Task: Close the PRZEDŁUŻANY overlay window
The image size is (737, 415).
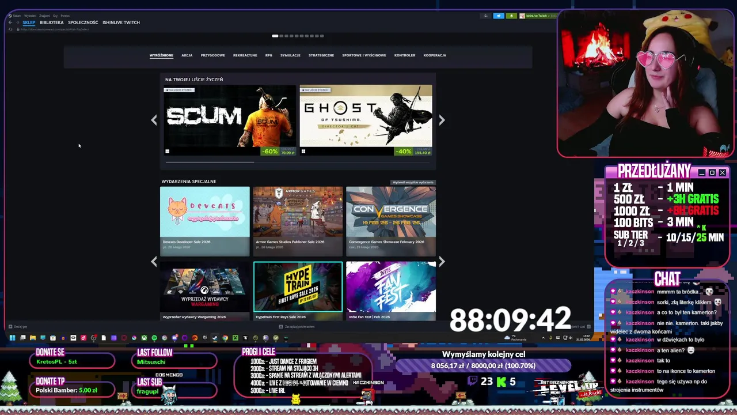Action: 722,173
